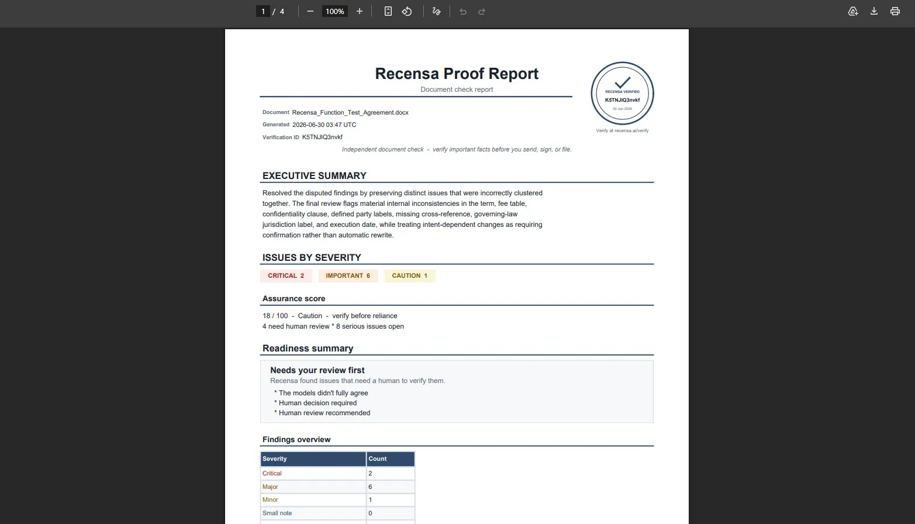Click the 'Document check report' subtitle
The image size is (915, 524).
(x=457, y=89)
